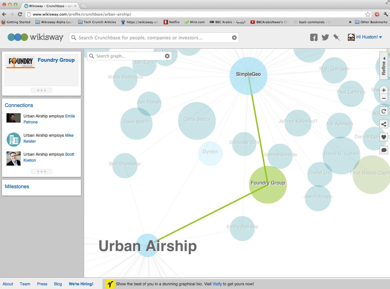Reload the page in browser toolbar

(x=20, y=14)
